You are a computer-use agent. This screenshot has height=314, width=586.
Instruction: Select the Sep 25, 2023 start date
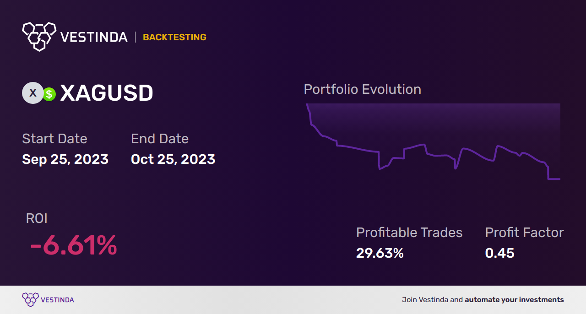(x=65, y=159)
